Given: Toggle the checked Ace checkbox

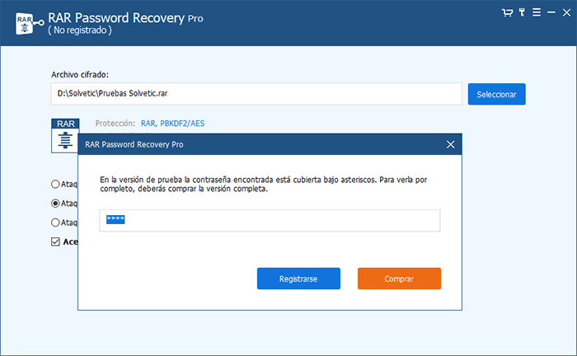Looking at the screenshot, I should pos(55,241).
